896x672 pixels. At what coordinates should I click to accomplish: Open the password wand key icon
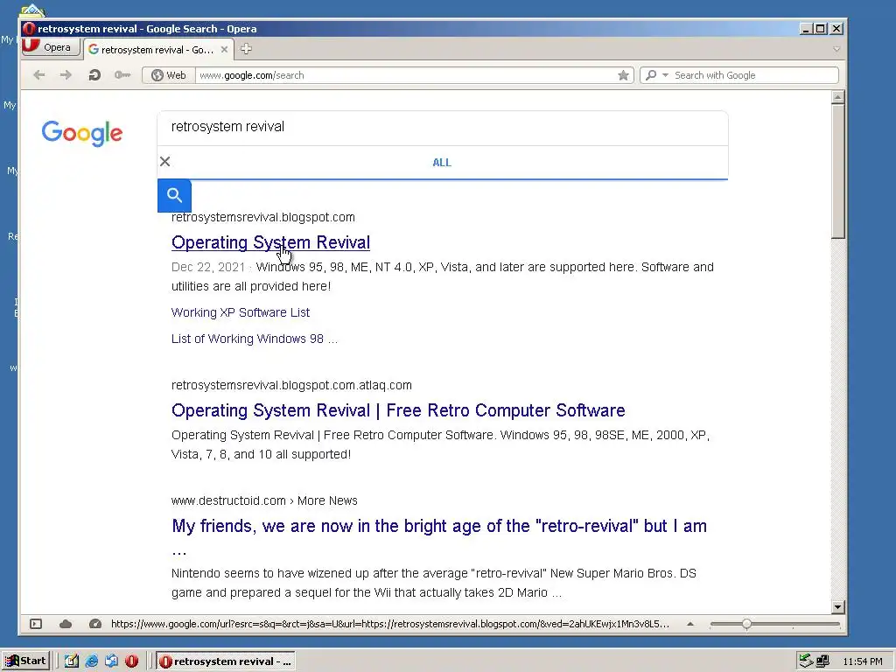point(122,75)
